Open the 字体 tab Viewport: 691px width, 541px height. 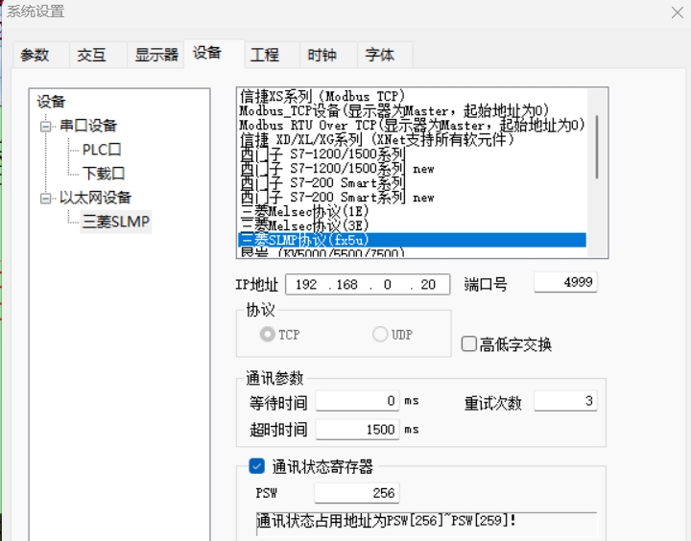tap(380, 56)
